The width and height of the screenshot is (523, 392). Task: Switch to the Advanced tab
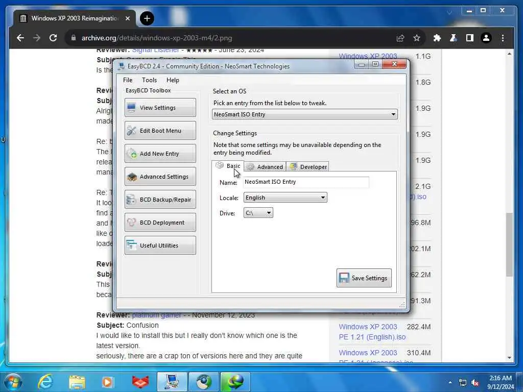[x=265, y=167]
